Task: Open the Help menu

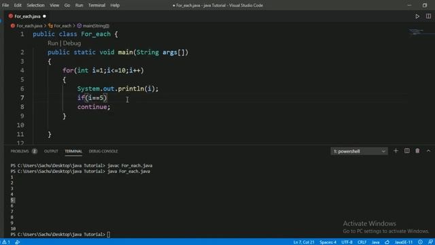Action: [115, 5]
